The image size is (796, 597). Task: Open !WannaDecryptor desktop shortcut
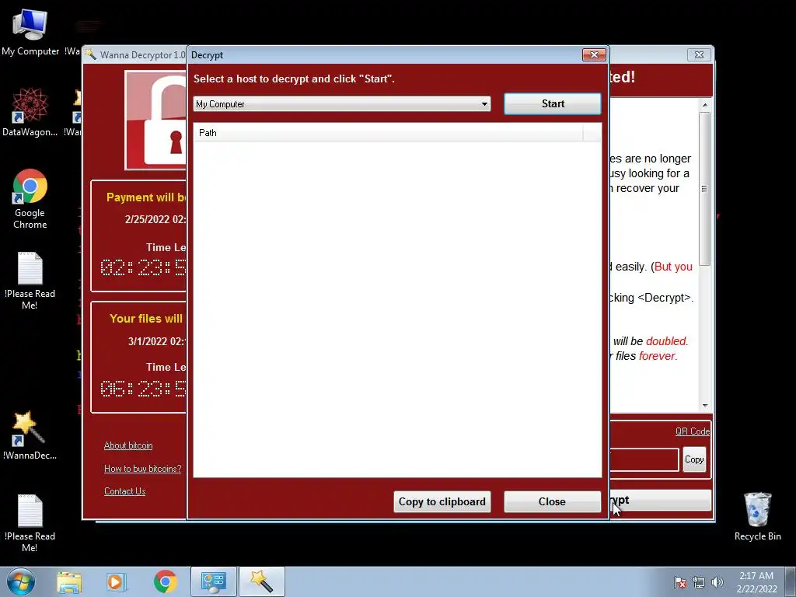pos(30,435)
